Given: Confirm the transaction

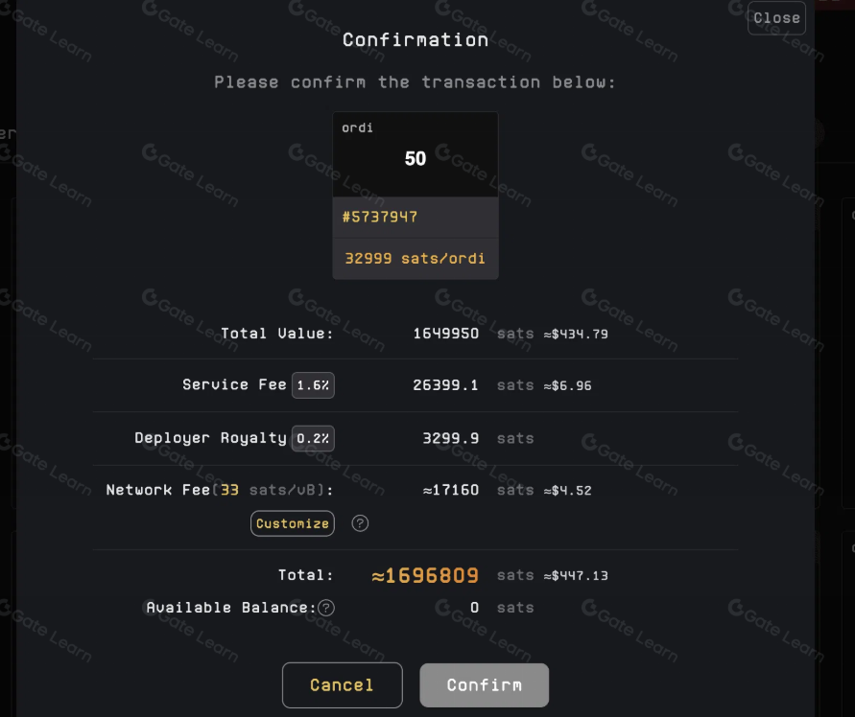Looking at the screenshot, I should 484,685.
